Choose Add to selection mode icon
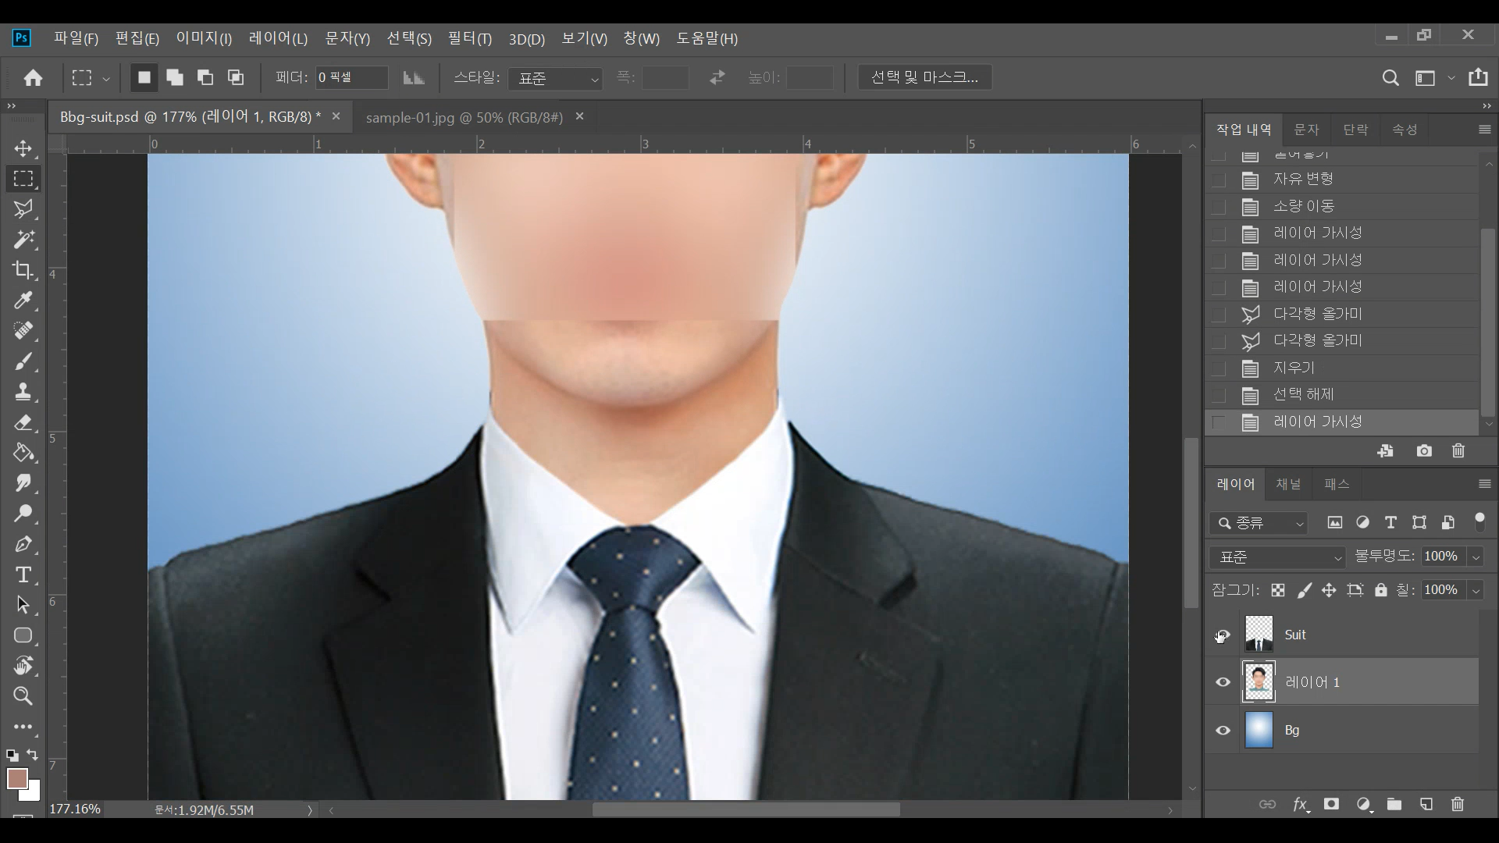 point(175,77)
